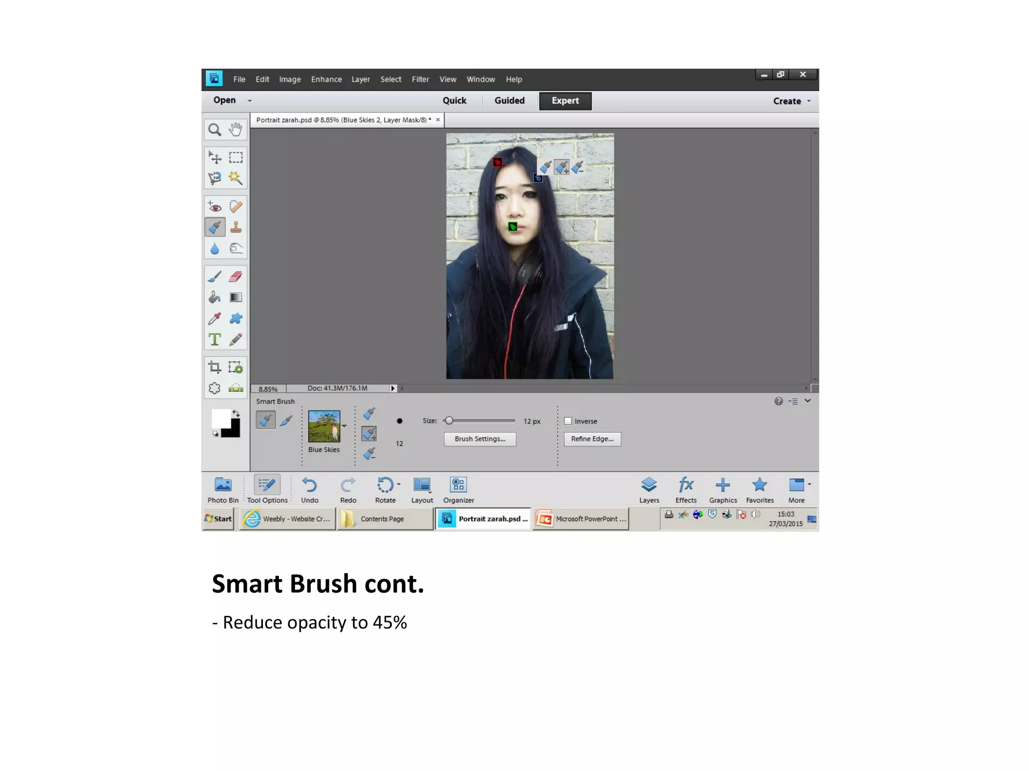Switch to Guided edit mode
Screen dimensions: 1029x771
509,100
